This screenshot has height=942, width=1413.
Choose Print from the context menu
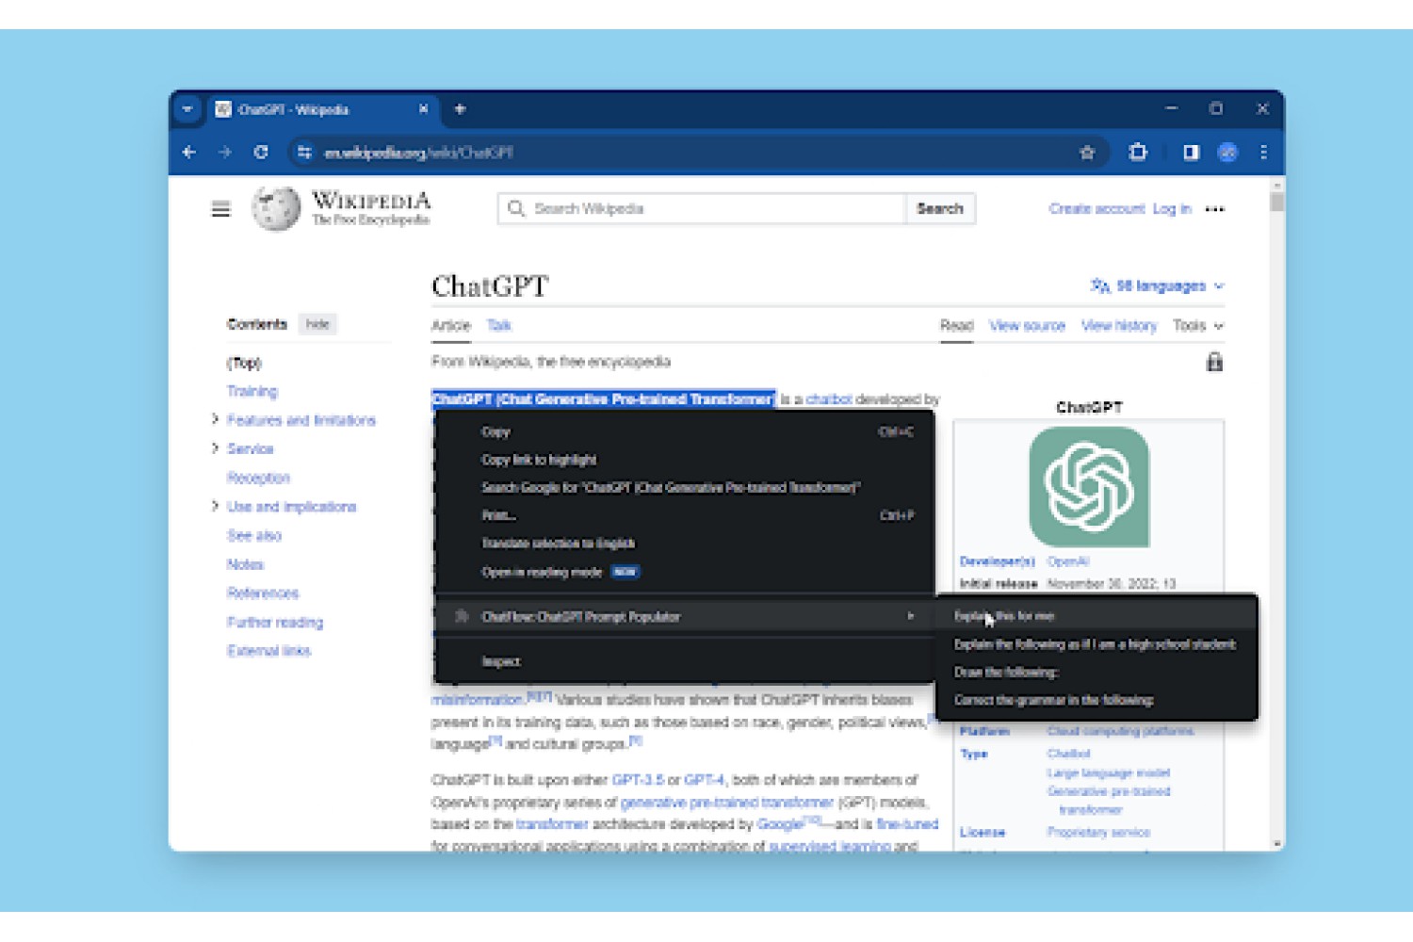(x=685, y=515)
